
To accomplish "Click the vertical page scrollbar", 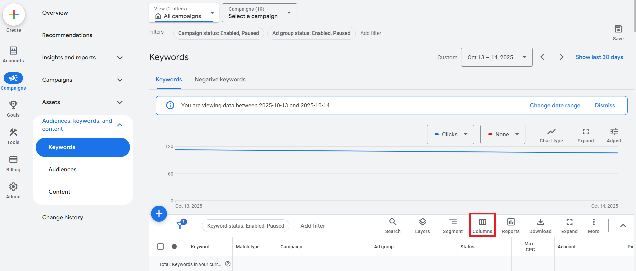I will pos(634,17).
